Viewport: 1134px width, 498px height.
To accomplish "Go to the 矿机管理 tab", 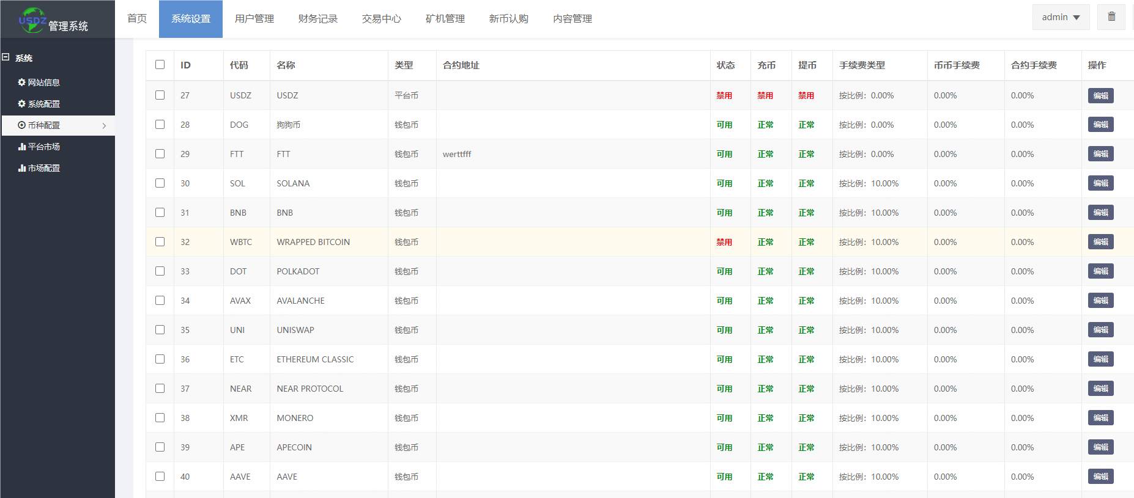I will point(445,19).
